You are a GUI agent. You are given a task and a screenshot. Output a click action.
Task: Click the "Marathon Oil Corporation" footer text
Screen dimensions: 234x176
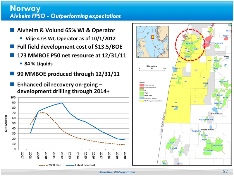[117, 172]
